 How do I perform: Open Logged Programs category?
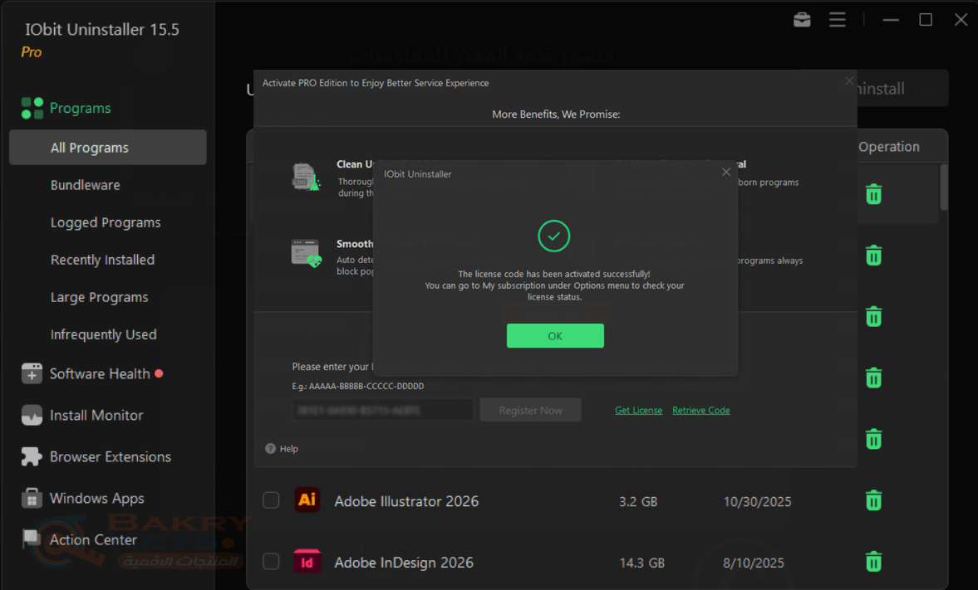tap(106, 222)
